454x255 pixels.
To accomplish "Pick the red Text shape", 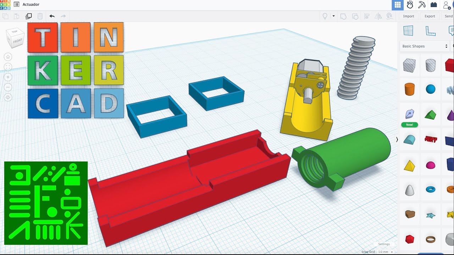I will [431, 139].
